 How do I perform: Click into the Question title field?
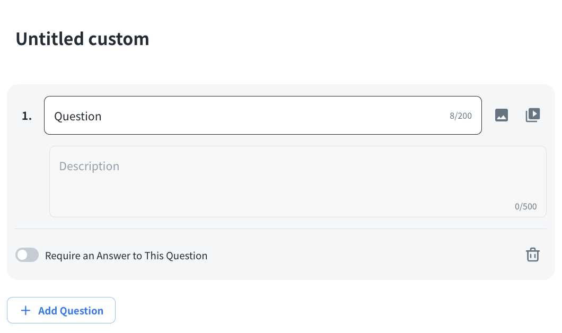tap(262, 116)
